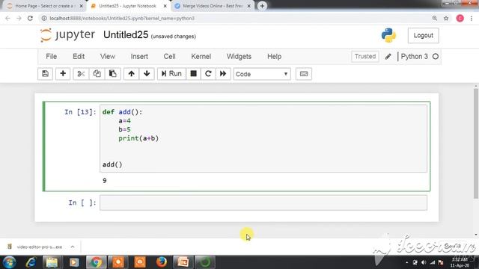Go back in browser history
The height and width of the screenshot is (269, 479).
[7, 18]
